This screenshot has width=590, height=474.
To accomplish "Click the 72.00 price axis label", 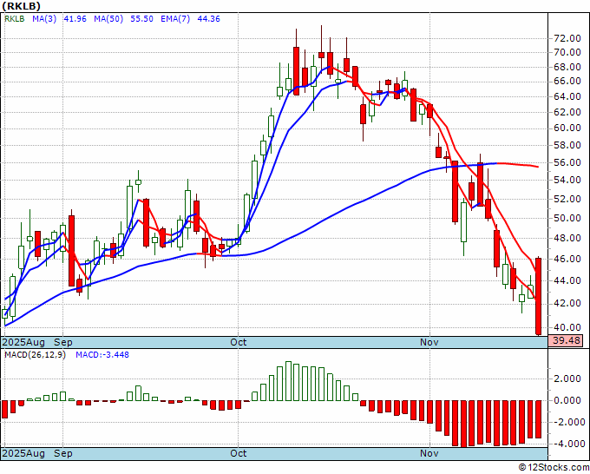I will coord(567,38).
